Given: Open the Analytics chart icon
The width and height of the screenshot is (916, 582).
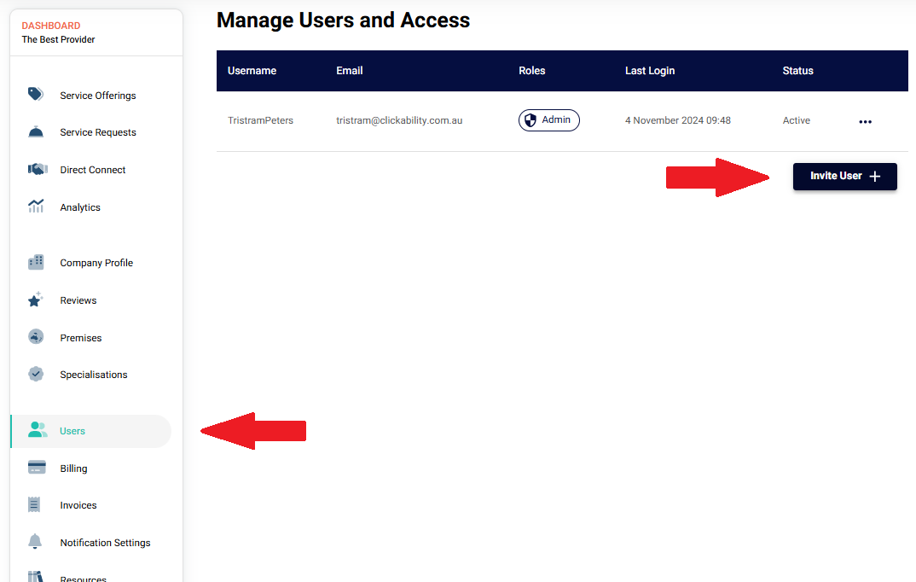Looking at the screenshot, I should pyautogui.click(x=36, y=207).
